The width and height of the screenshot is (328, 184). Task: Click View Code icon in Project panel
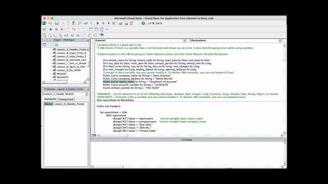45,44
